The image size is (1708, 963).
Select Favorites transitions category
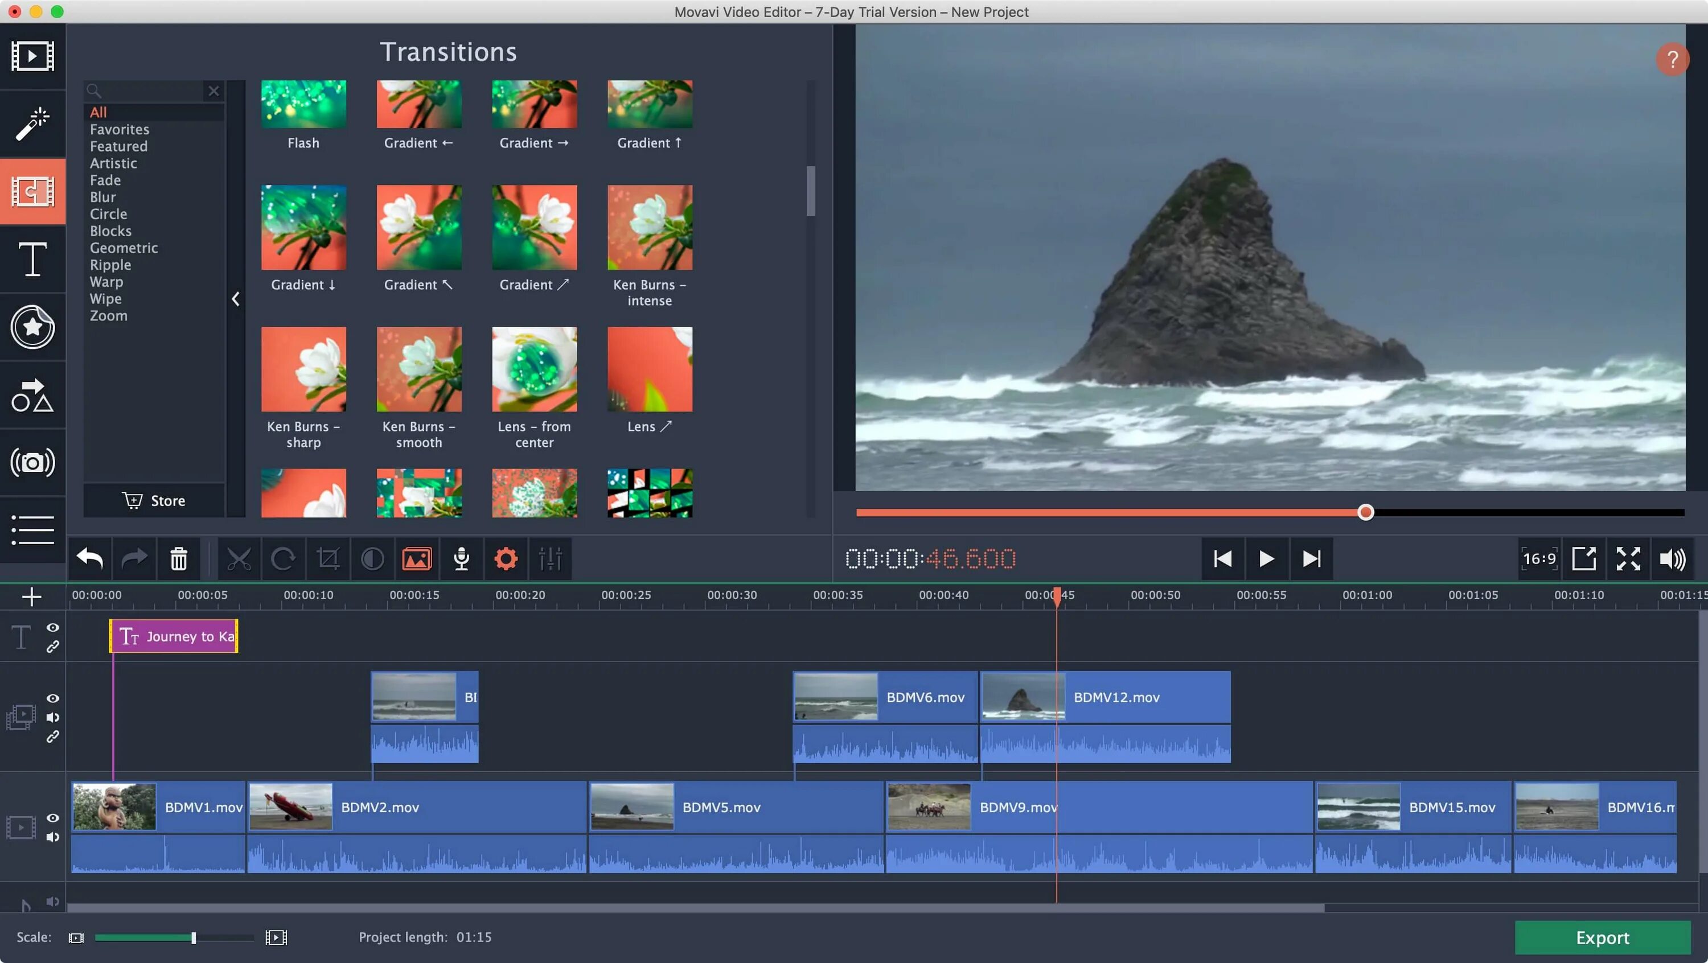pos(118,129)
